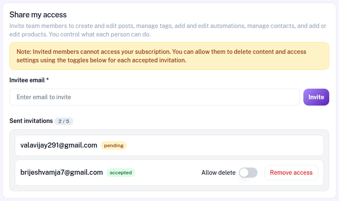Click the green accepted status badge

point(121,173)
